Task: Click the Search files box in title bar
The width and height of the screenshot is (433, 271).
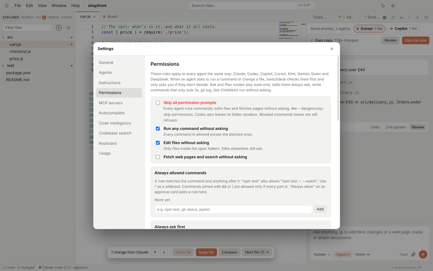Action: click(251, 5)
